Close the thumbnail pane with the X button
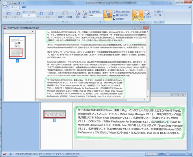The height and width of the screenshot is (157, 193). tap(33, 32)
